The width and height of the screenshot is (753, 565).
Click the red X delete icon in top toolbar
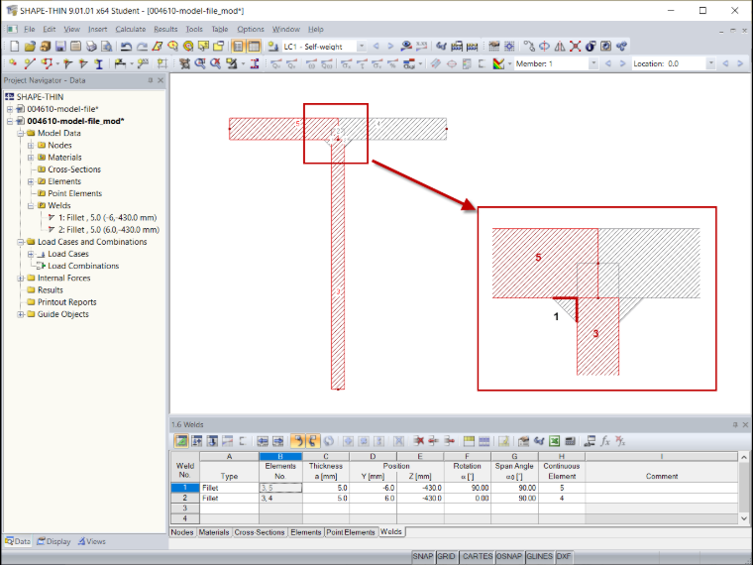pos(575,47)
